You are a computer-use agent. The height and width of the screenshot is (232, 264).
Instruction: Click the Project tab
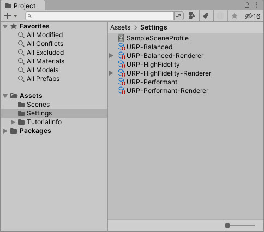coord(22,6)
